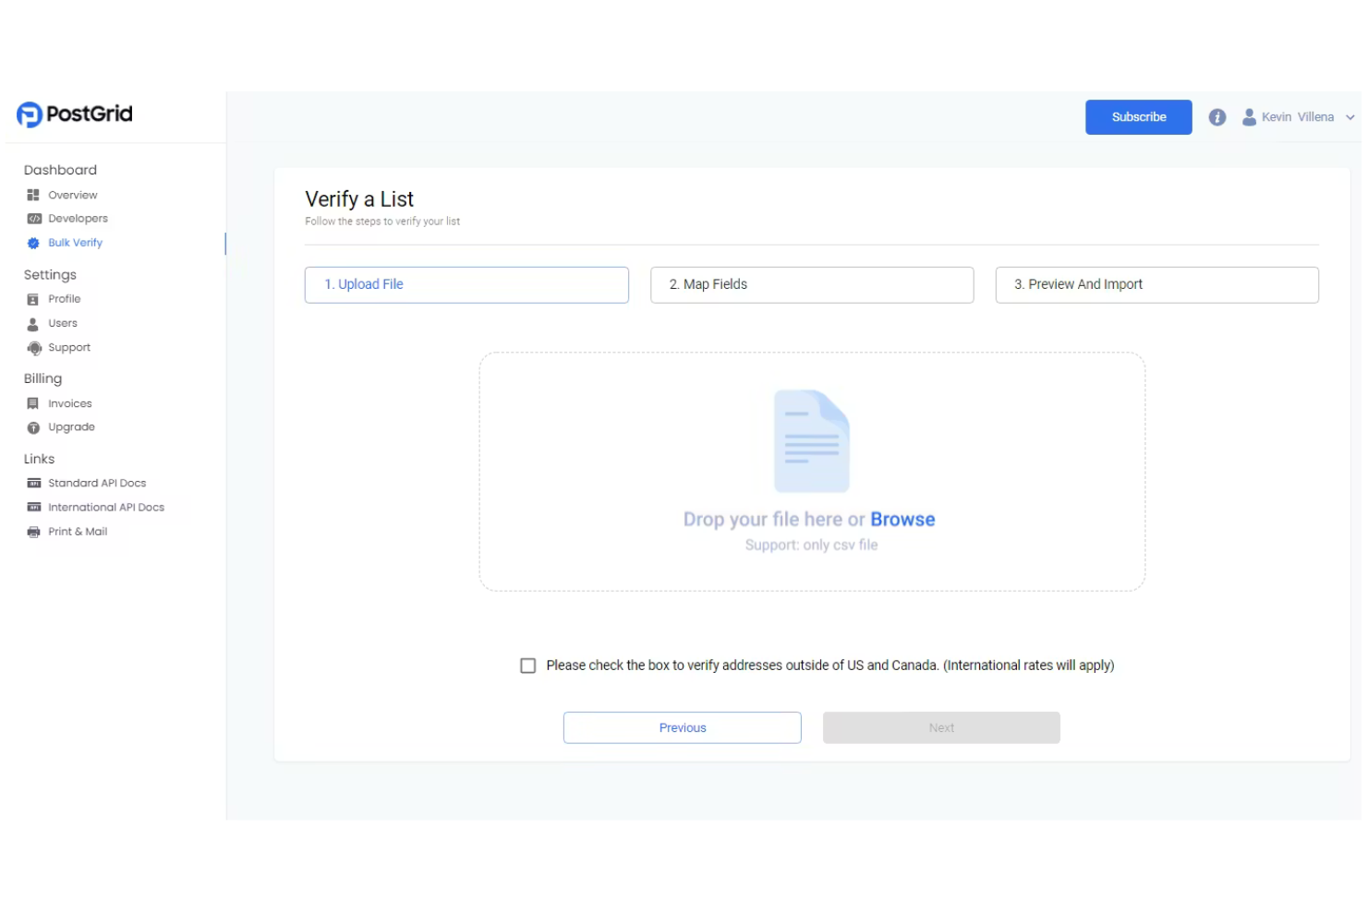Click Browse to choose a file

point(902,519)
